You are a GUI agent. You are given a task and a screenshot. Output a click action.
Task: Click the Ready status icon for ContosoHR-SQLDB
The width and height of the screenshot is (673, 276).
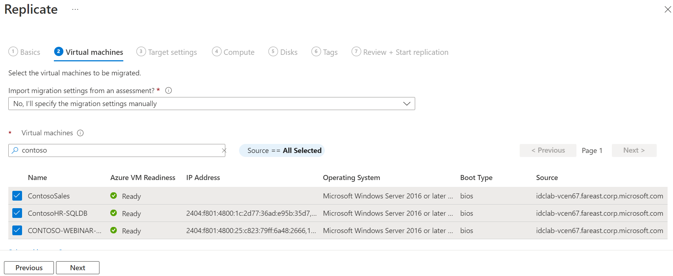click(x=114, y=213)
